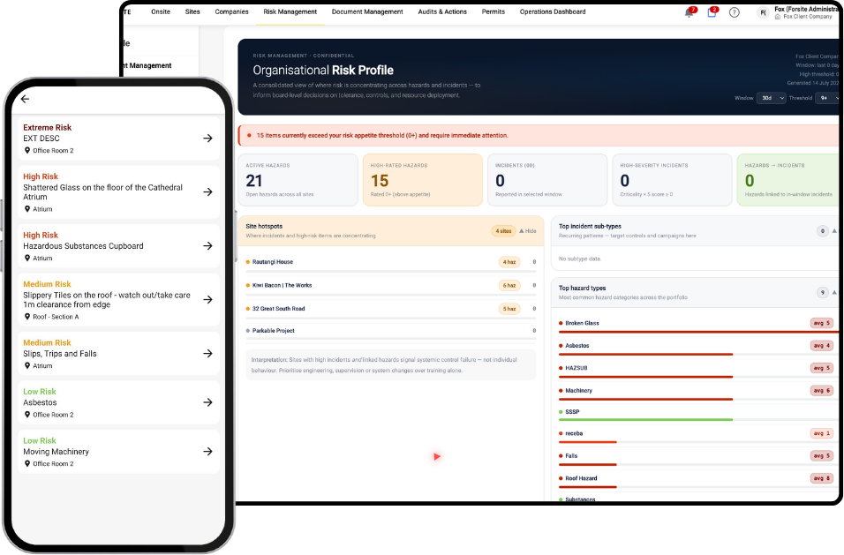Open Hazardous Substances Cupboard arrow
The height and width of the screenshot is (555, 844).
tap(207, 246)
